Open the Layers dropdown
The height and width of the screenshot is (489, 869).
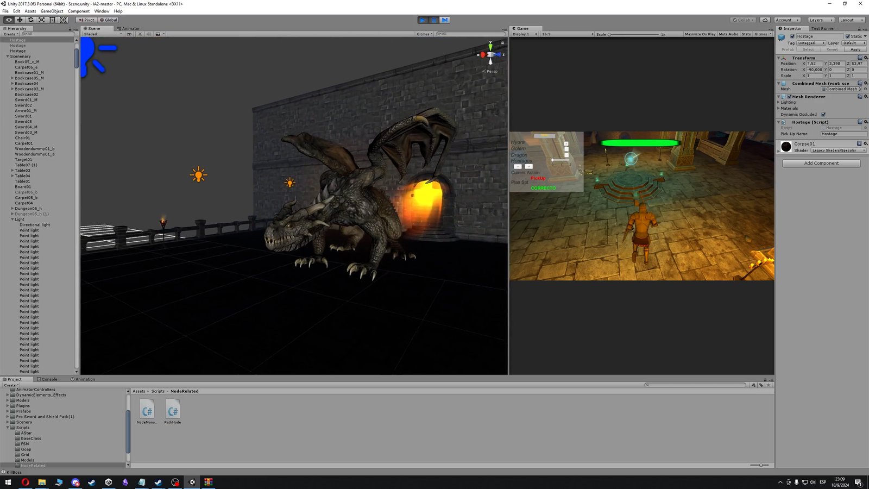(821, 20)
